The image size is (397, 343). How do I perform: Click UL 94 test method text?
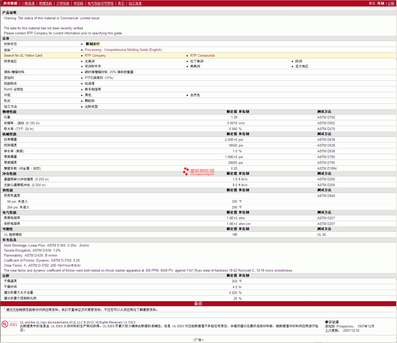[x=321, y=235]
